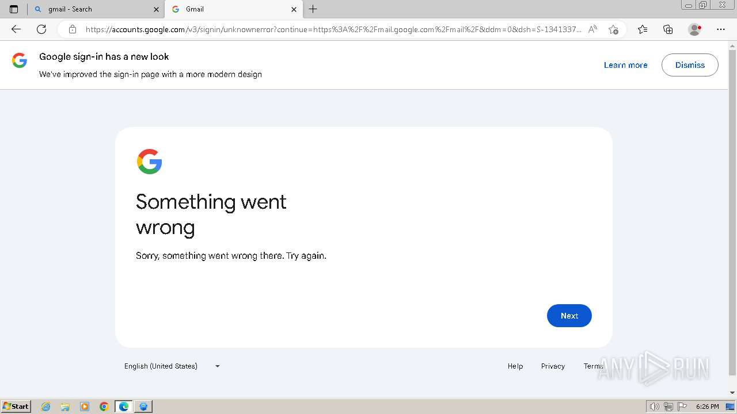The image size is (737, 414).
Task: Open Read aloud in address bar
Action: click(592, 29)
